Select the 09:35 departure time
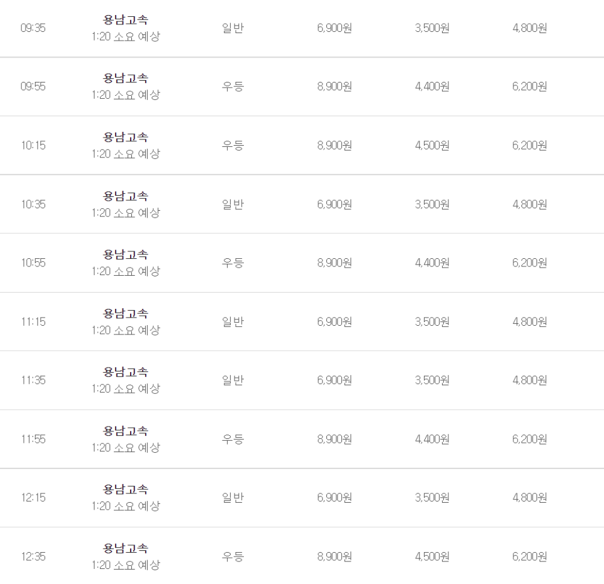This screenshot has width=604, height=584. 33,28
